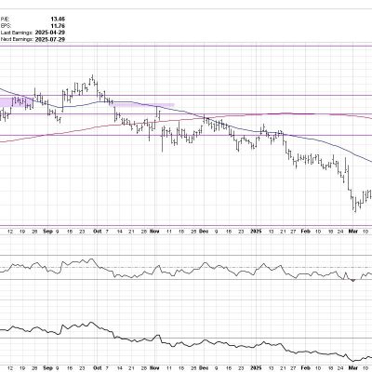This screenshot has width=372, height=372.
Task: Select the Last Earnings date 2025-04-29
Action: [x=50, y=33]
